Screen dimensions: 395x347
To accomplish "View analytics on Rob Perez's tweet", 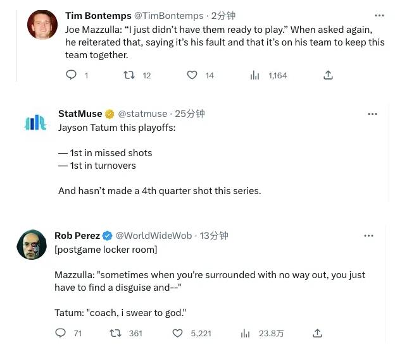I will coord(246,333).
